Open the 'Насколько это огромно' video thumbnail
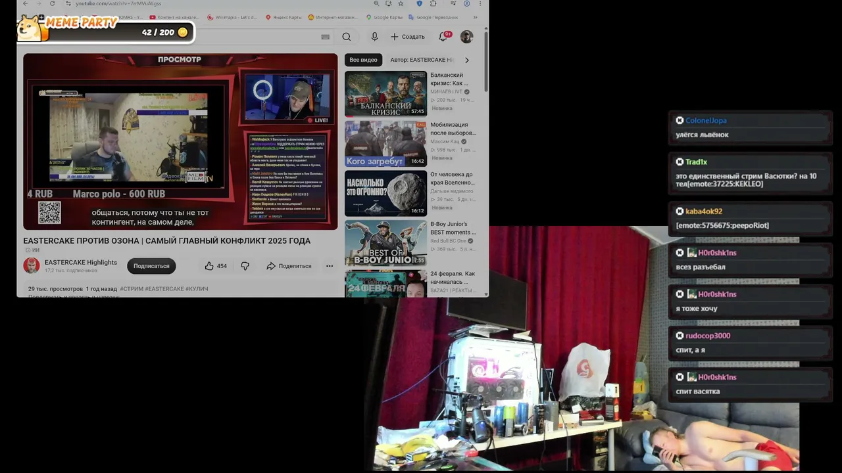 [x=385, y=193]
